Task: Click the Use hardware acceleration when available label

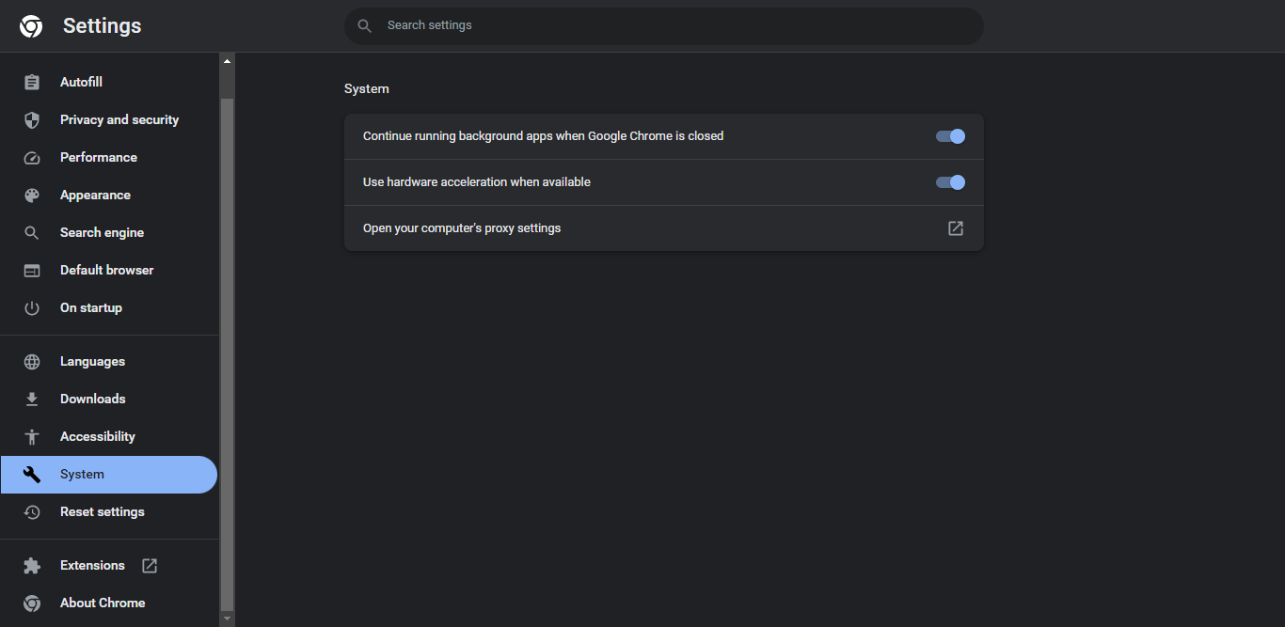Action: [477, 182]
